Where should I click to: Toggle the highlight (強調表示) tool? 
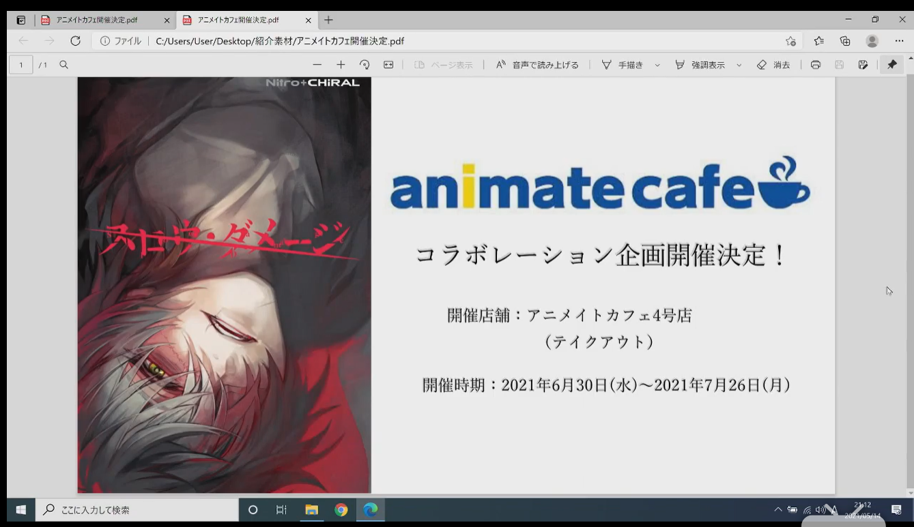tap(700, 65)
